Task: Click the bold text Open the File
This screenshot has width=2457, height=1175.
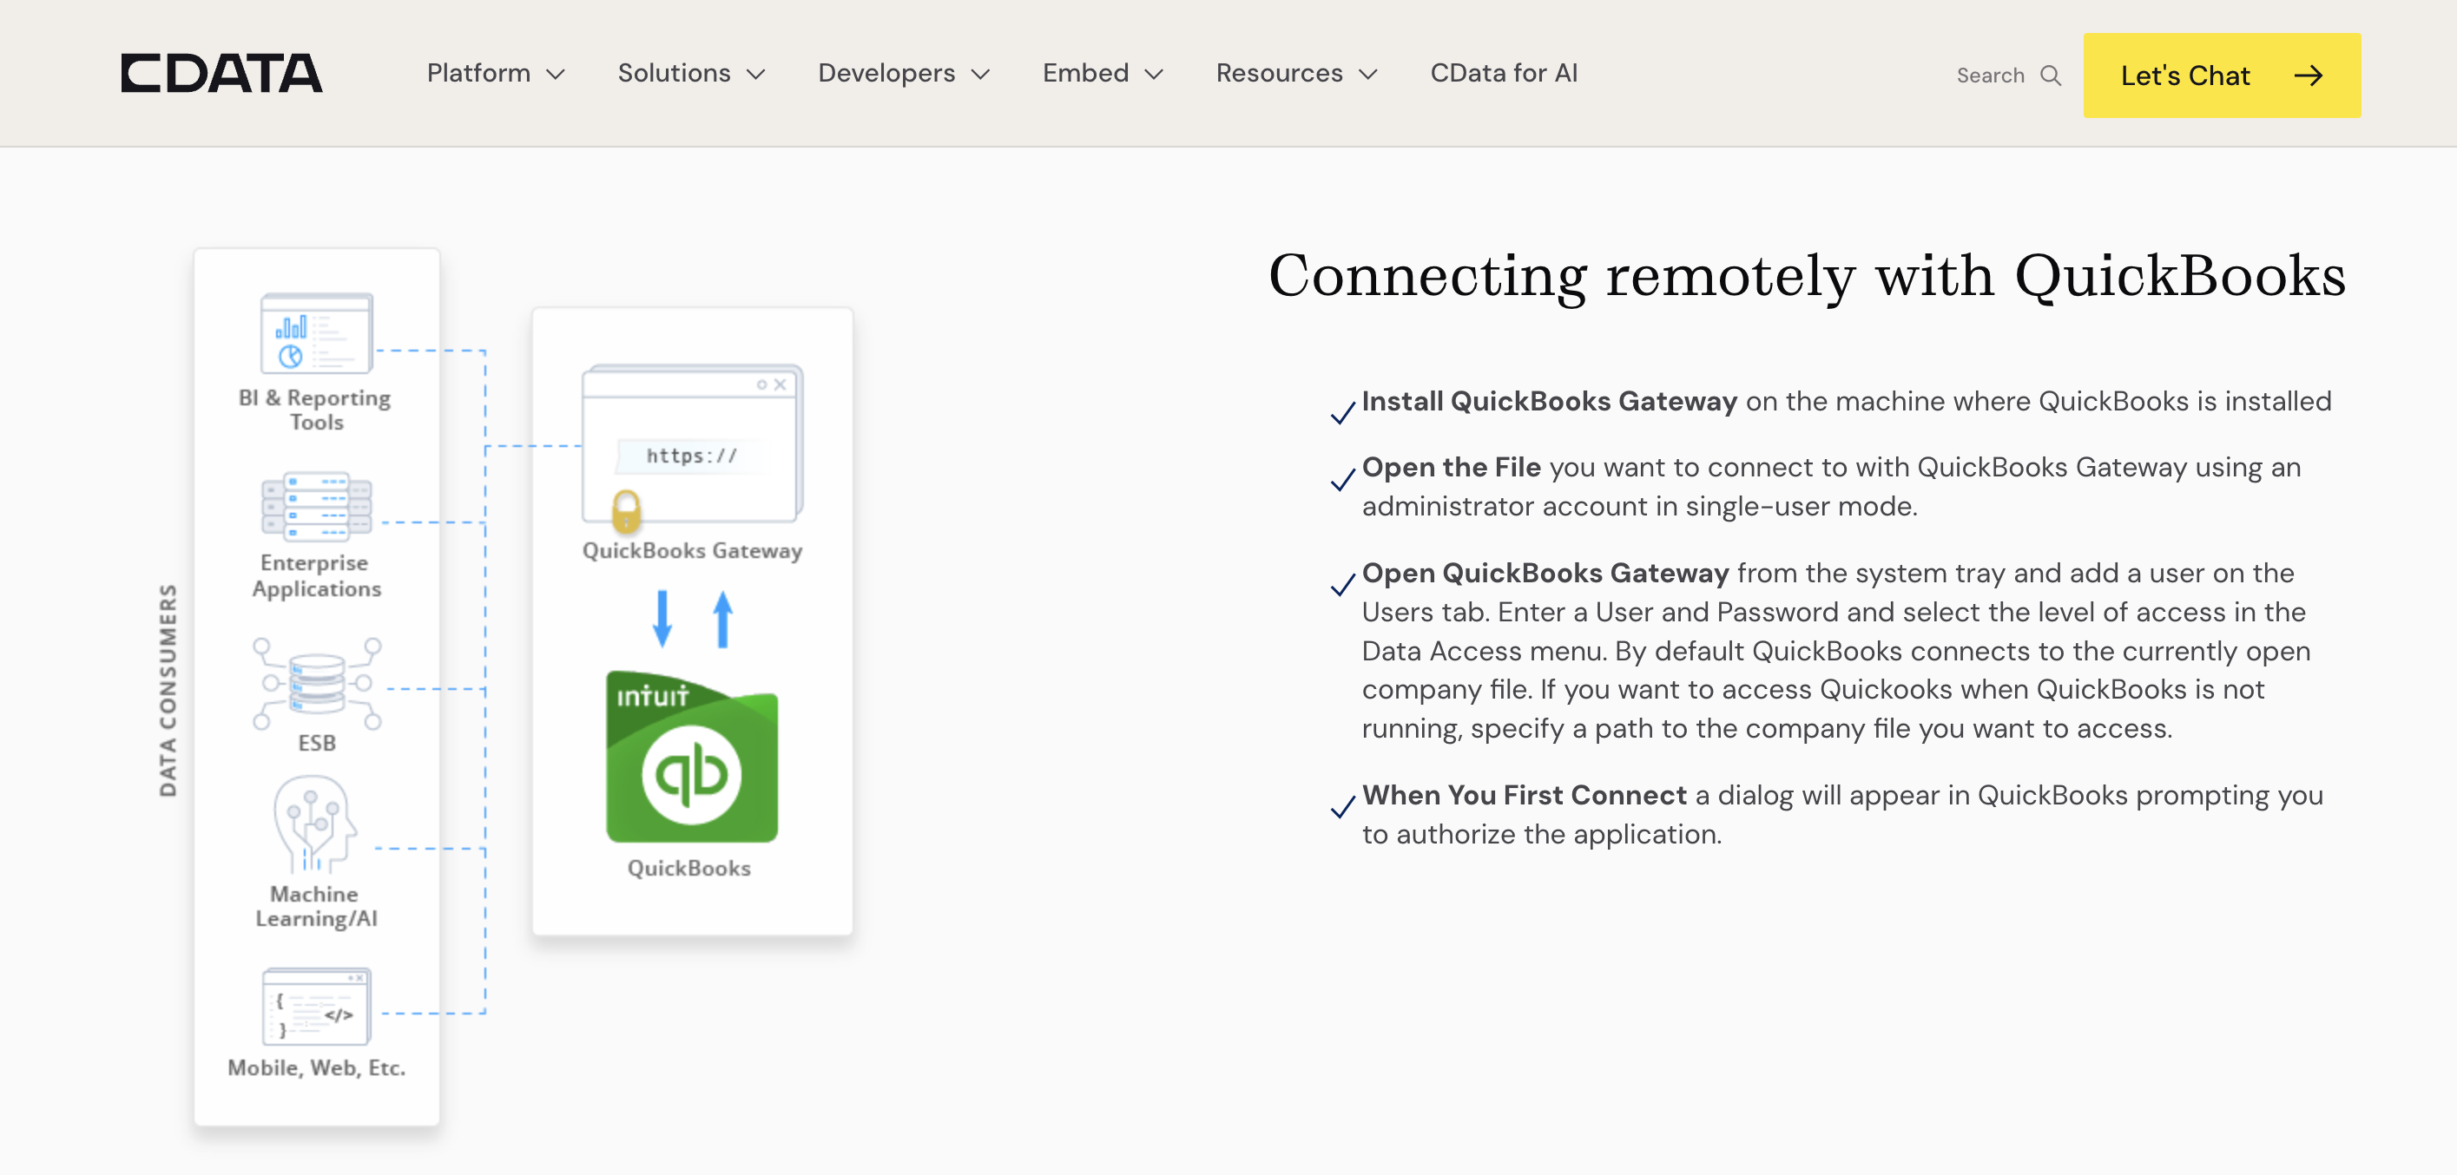Action: 1451,468
